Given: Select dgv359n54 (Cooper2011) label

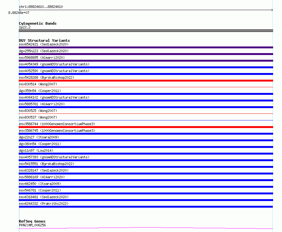Looking at the screenshot, I should pos(40,91).
